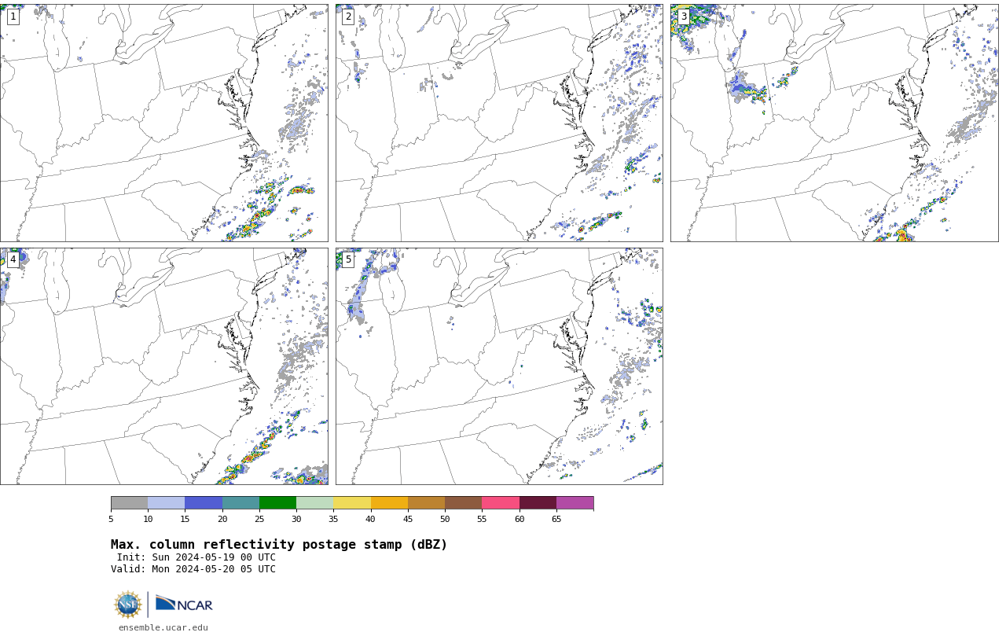The image size is (1006, 636).
Task: Click the Valid: Mon 2024-05-20 05 UTC text
Action: coord(193,569)
